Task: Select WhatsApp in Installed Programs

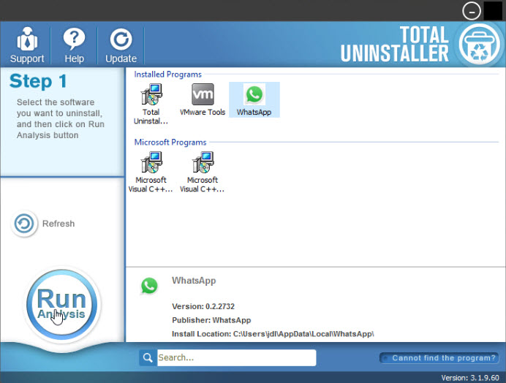Action: point(254,99)
